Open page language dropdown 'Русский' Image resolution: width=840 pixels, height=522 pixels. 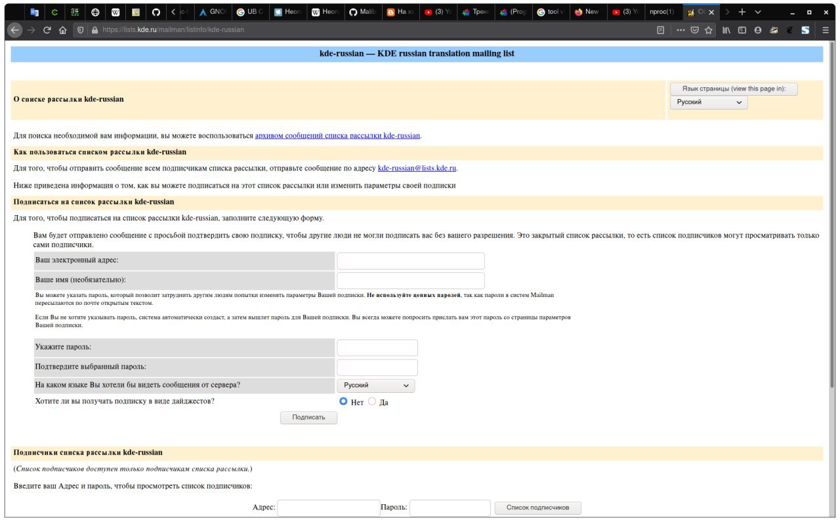click(x=709, y=102)
